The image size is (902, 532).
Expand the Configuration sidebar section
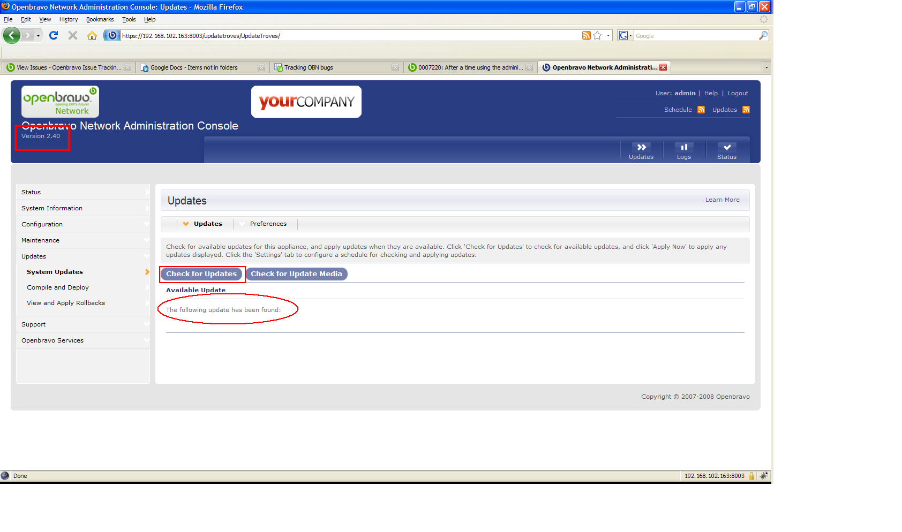(x=82, y=224)
